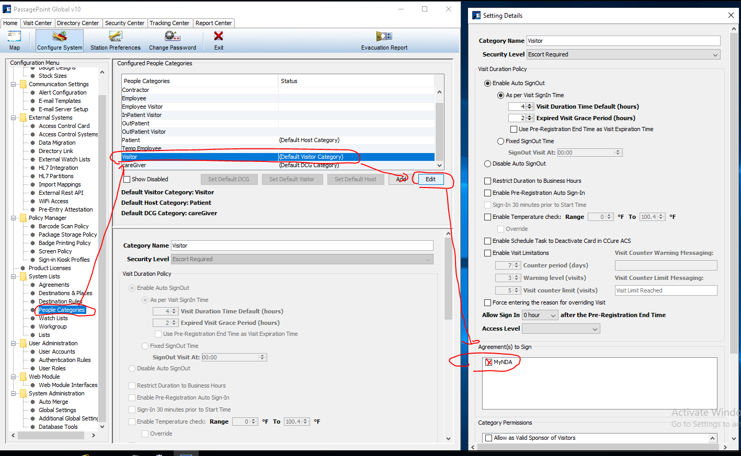Collapse the Policy Manager tree node
The height and width of the screenshot is (456, 741).
14,218
